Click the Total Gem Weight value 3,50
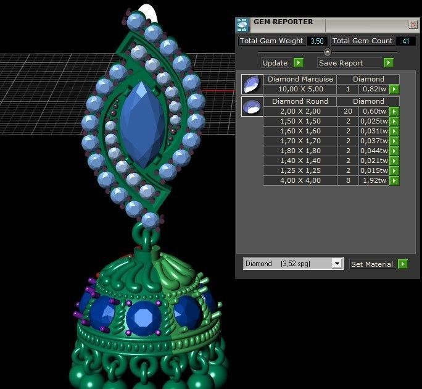This screenshot has height=389, width=422. tap(316, 41)
